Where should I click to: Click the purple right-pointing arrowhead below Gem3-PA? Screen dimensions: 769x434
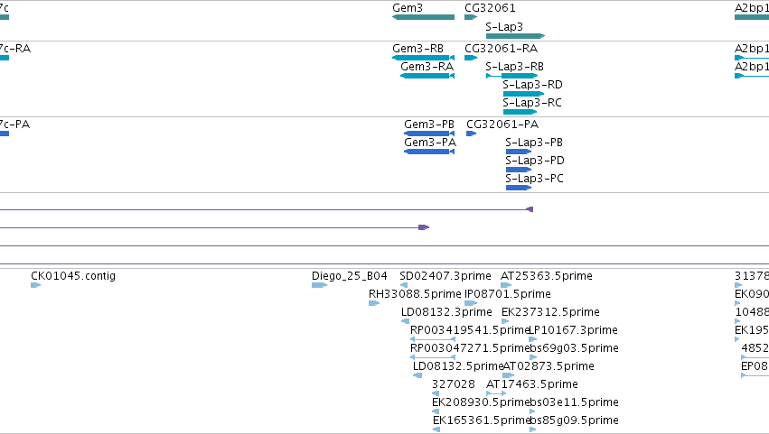click(x=424, y=227)
